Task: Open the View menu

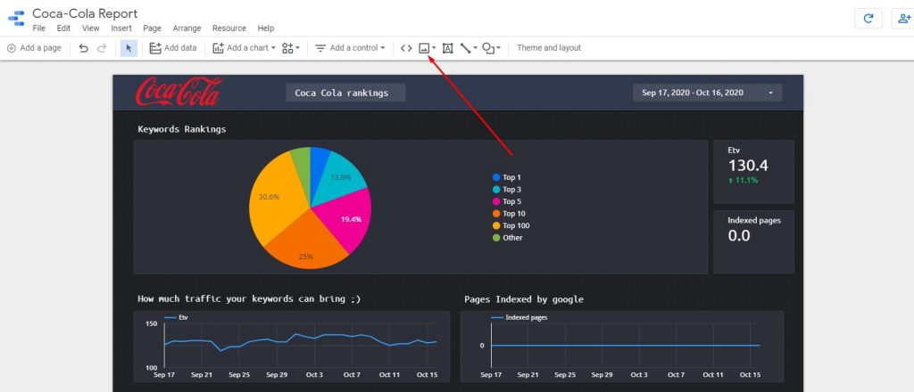Action: [90, 28]
